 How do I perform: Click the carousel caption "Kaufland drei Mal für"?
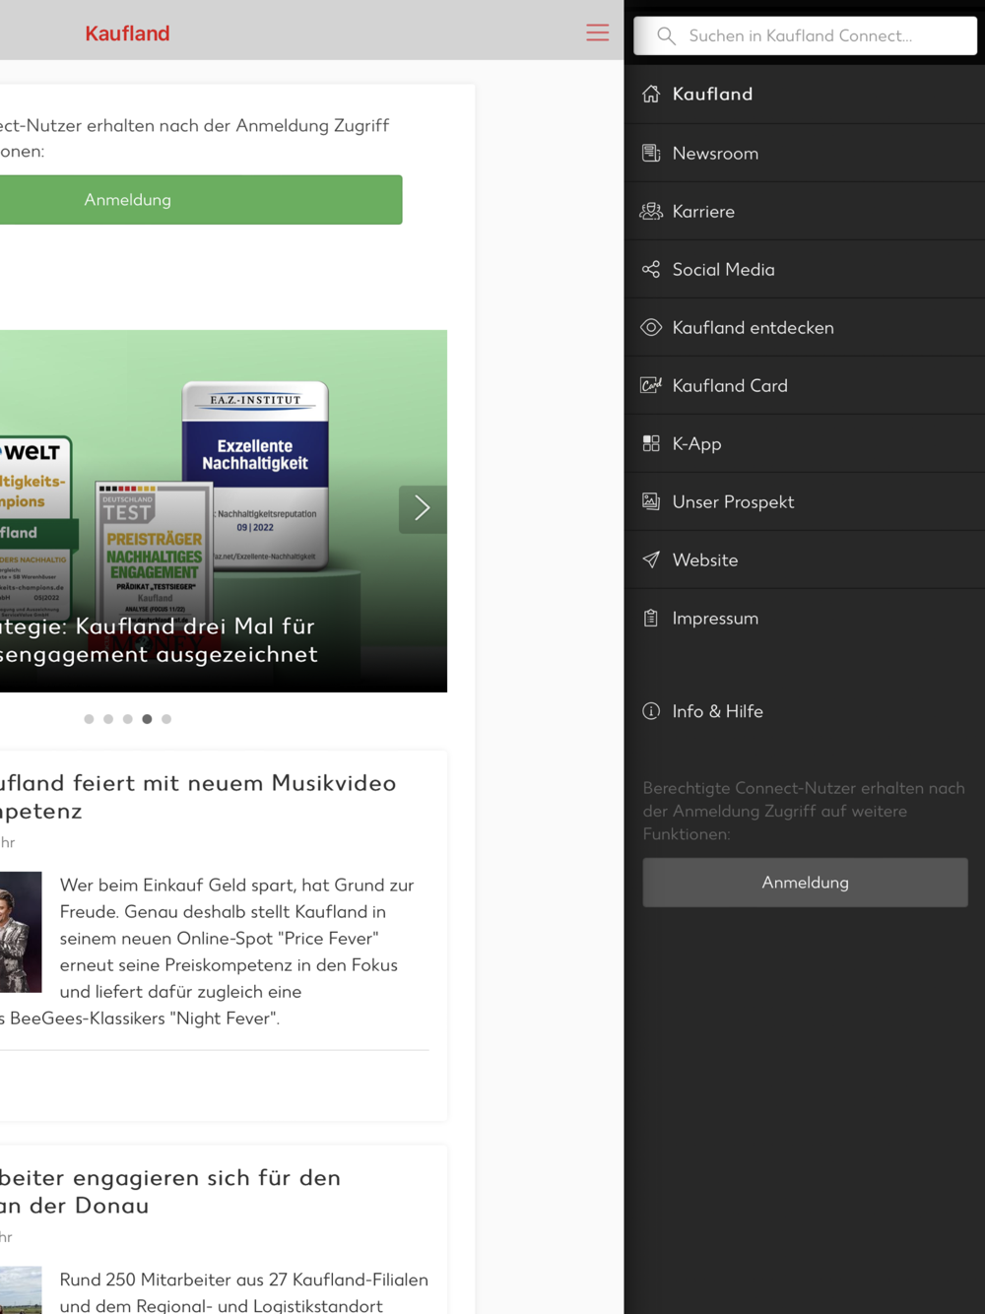click(x=195, y=626)
